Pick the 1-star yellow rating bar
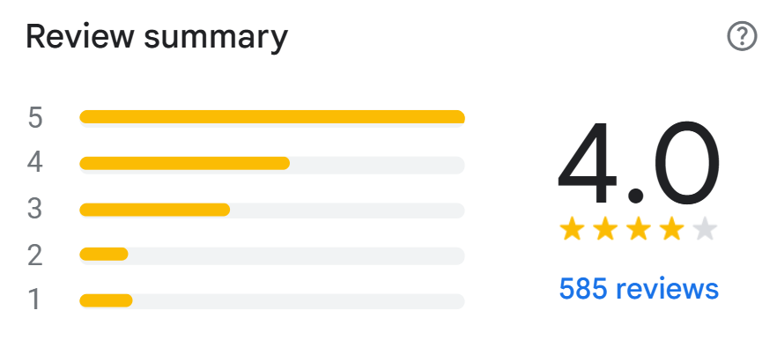777x355 pixels. 106,300
